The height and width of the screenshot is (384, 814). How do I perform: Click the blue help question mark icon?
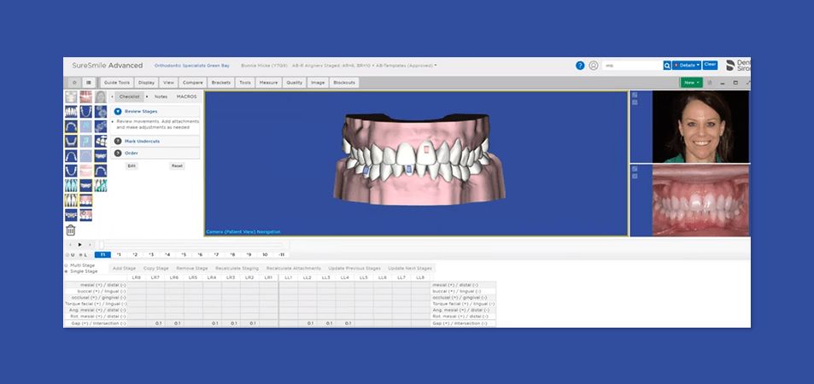coord(580,66)
